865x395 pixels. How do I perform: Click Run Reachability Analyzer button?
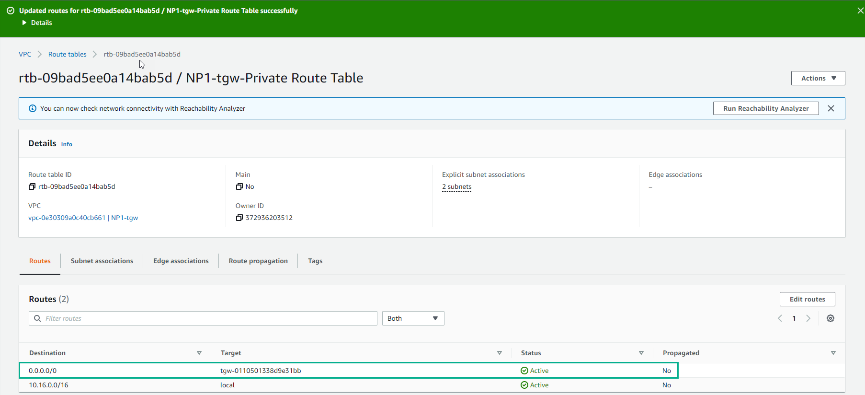click(766, 108)
